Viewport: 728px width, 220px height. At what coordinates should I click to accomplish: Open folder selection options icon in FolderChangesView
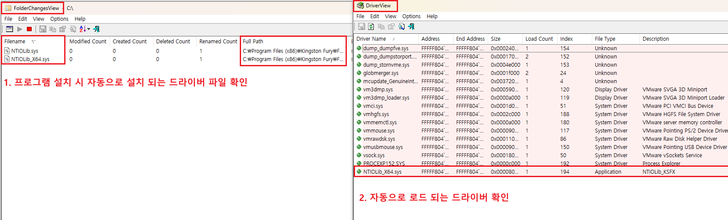(x=9, y=29)
